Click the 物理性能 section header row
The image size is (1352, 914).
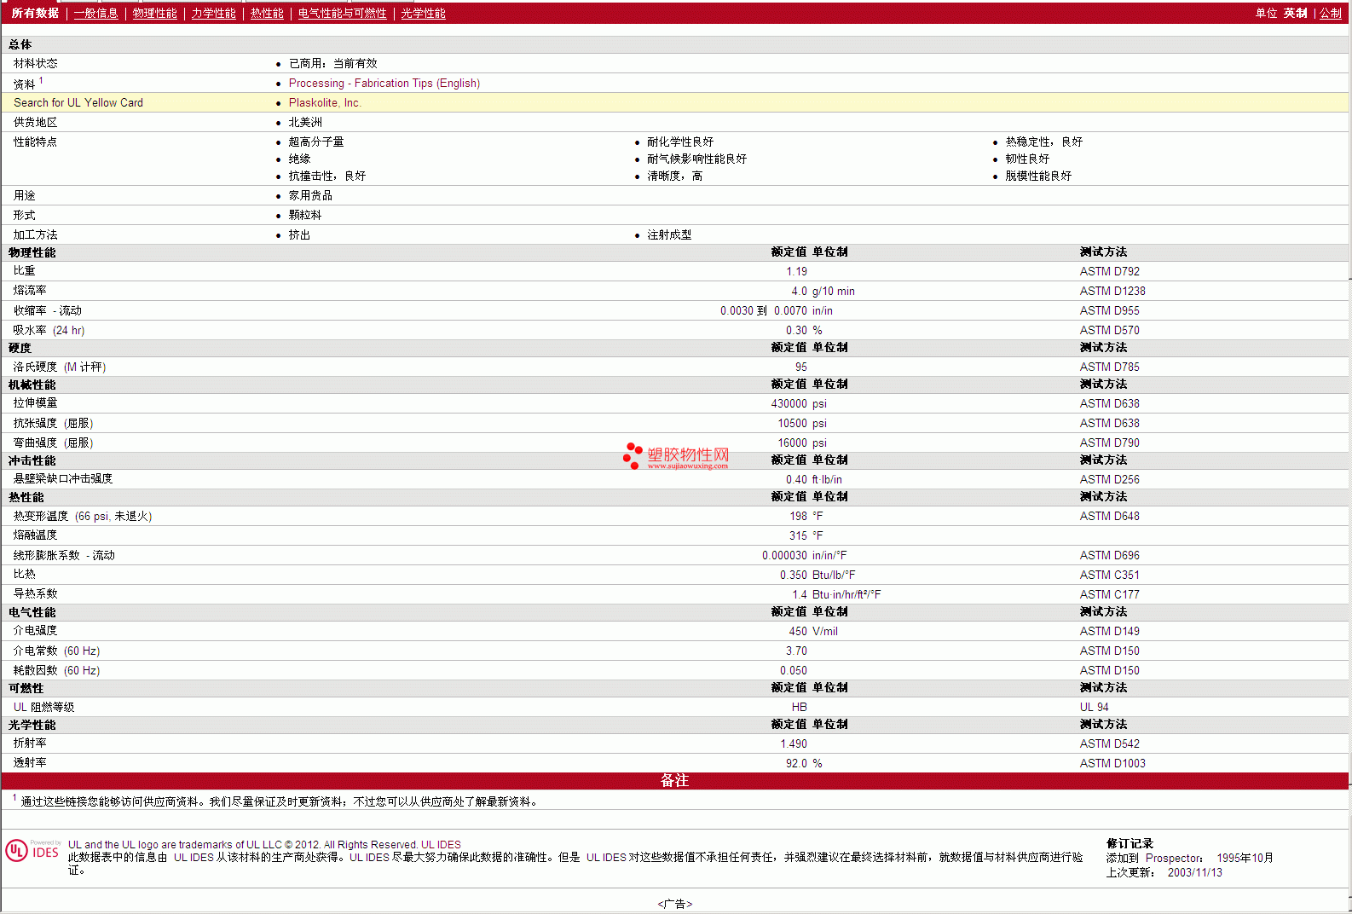point(675,252)
